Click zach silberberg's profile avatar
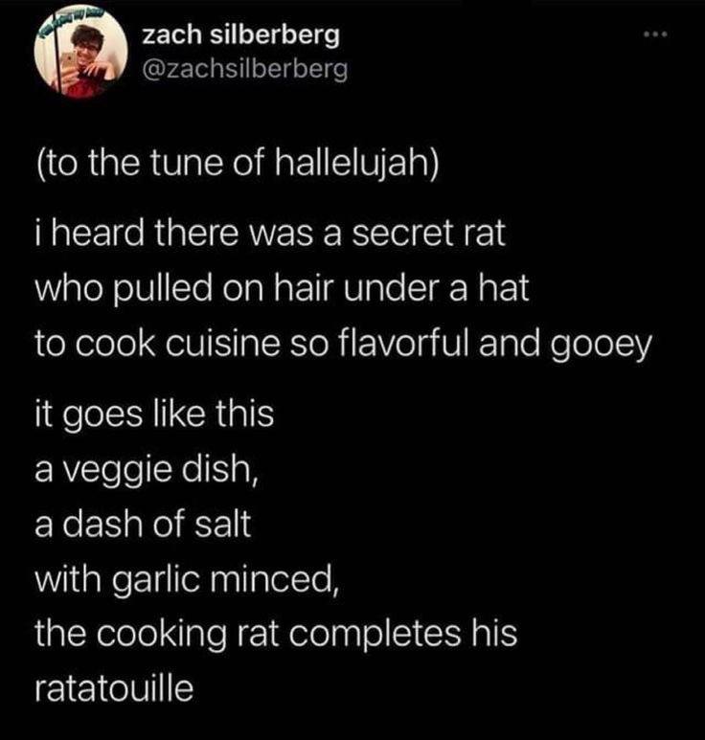 click(x=75, y=58)
